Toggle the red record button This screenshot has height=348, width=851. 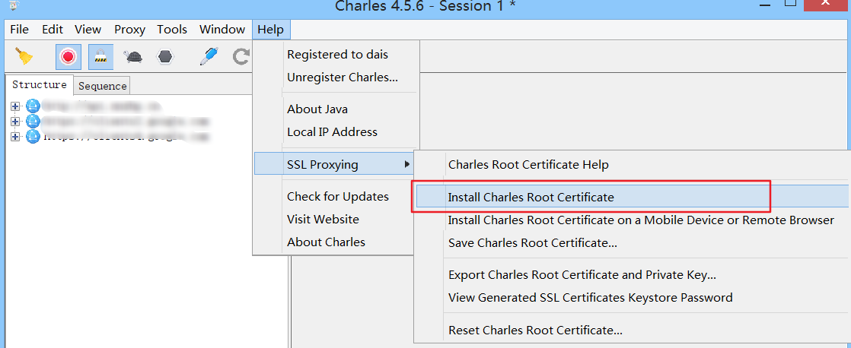click(x=69, y=57)
